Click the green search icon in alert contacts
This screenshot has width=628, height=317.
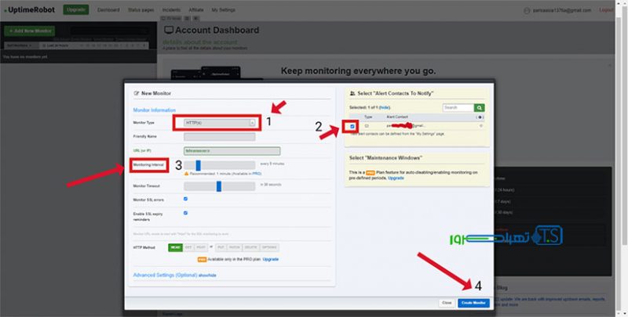[x=479, y=107]
